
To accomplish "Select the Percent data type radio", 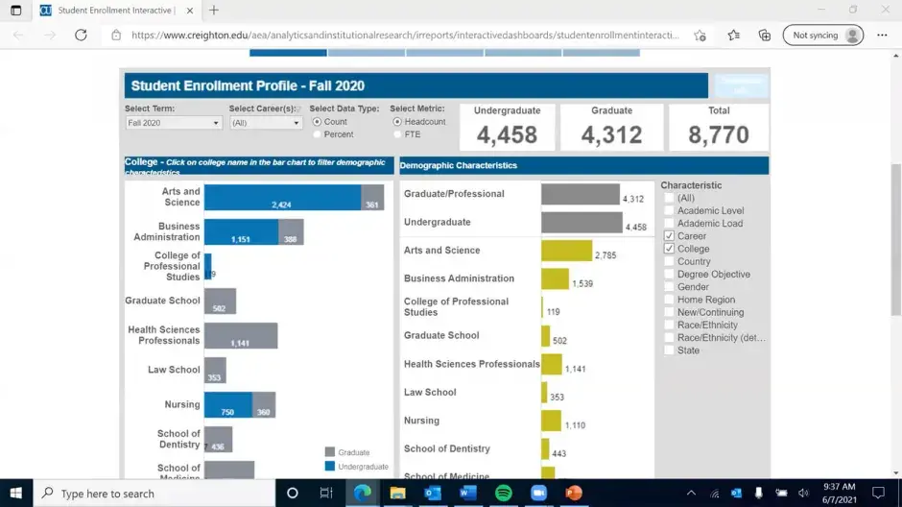I will click(x=318, y=134).
